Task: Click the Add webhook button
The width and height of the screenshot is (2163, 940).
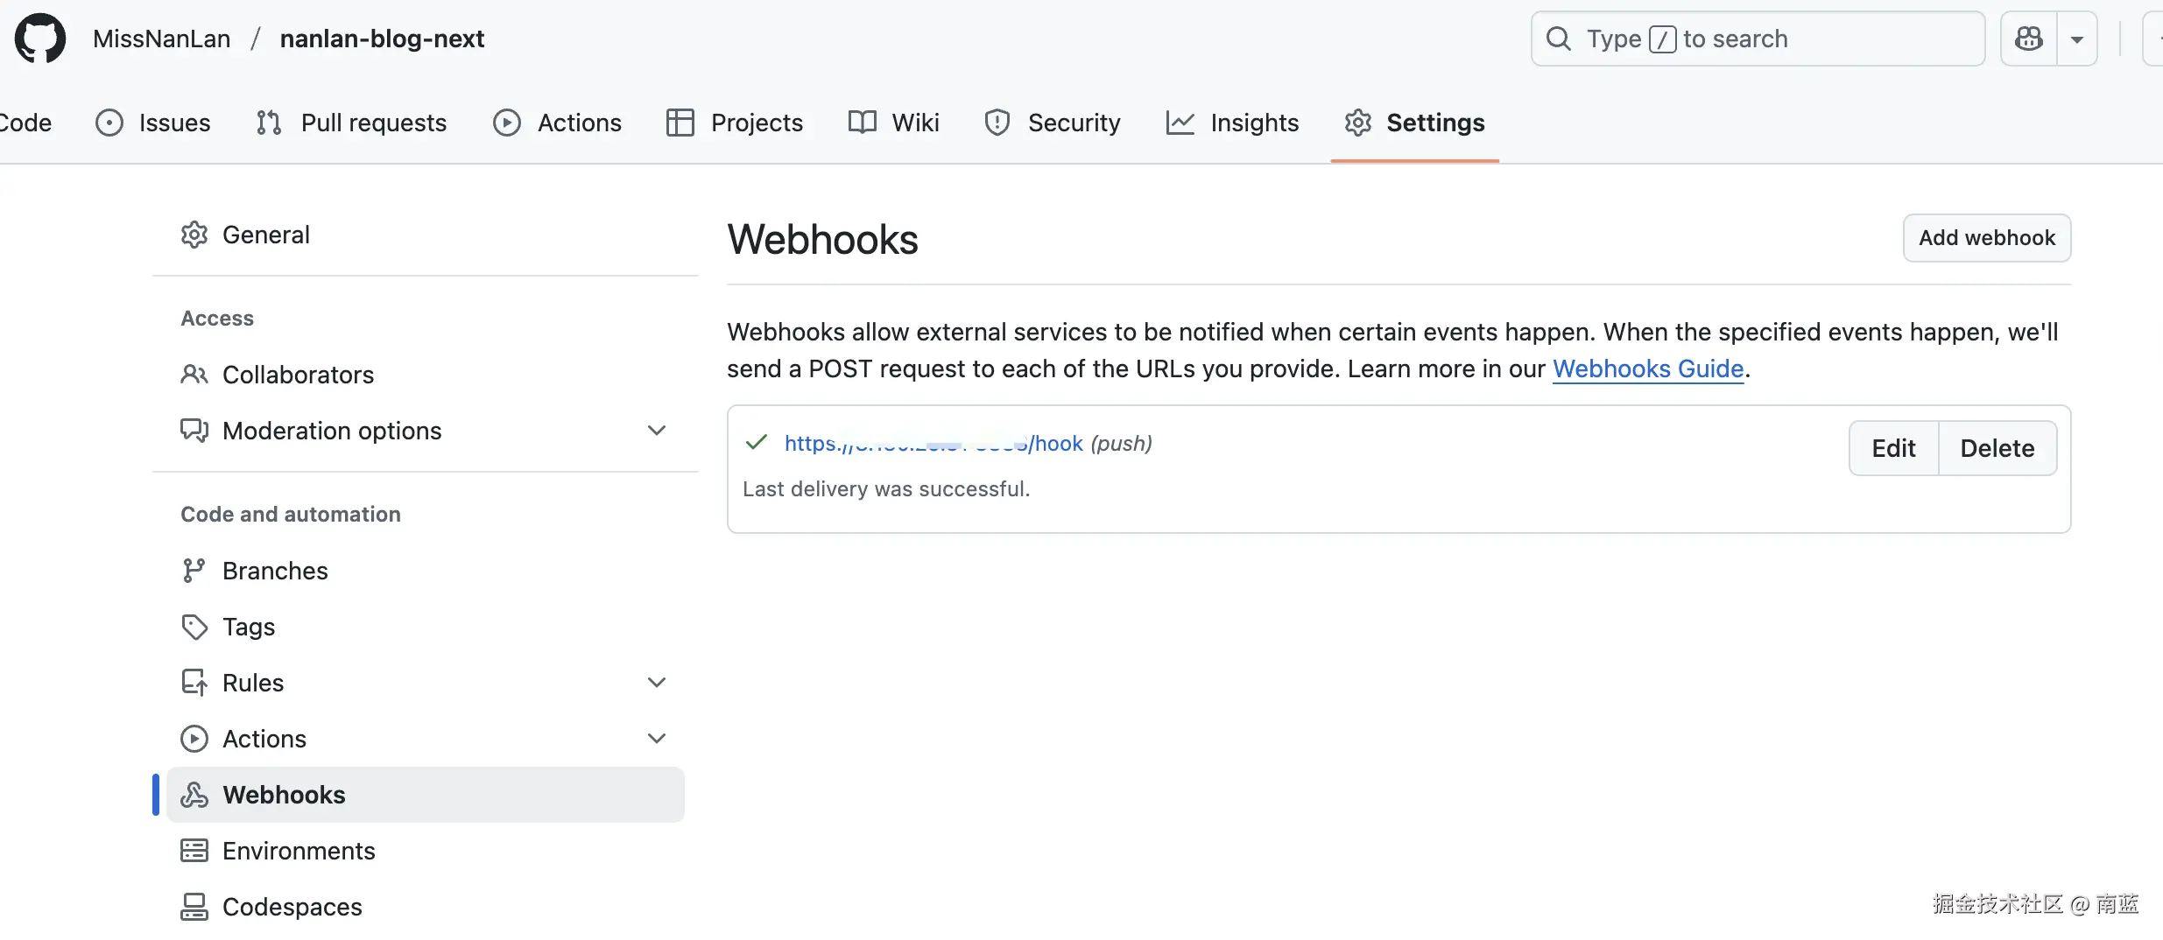Action: 1986,238
